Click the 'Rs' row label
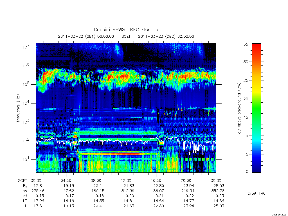Viewport: 288px width, 216px height. tap(25, 186)
